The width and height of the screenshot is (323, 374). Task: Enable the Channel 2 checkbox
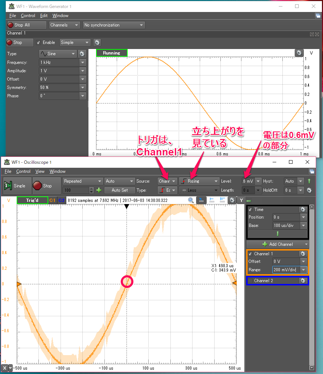tap(250, 281)
